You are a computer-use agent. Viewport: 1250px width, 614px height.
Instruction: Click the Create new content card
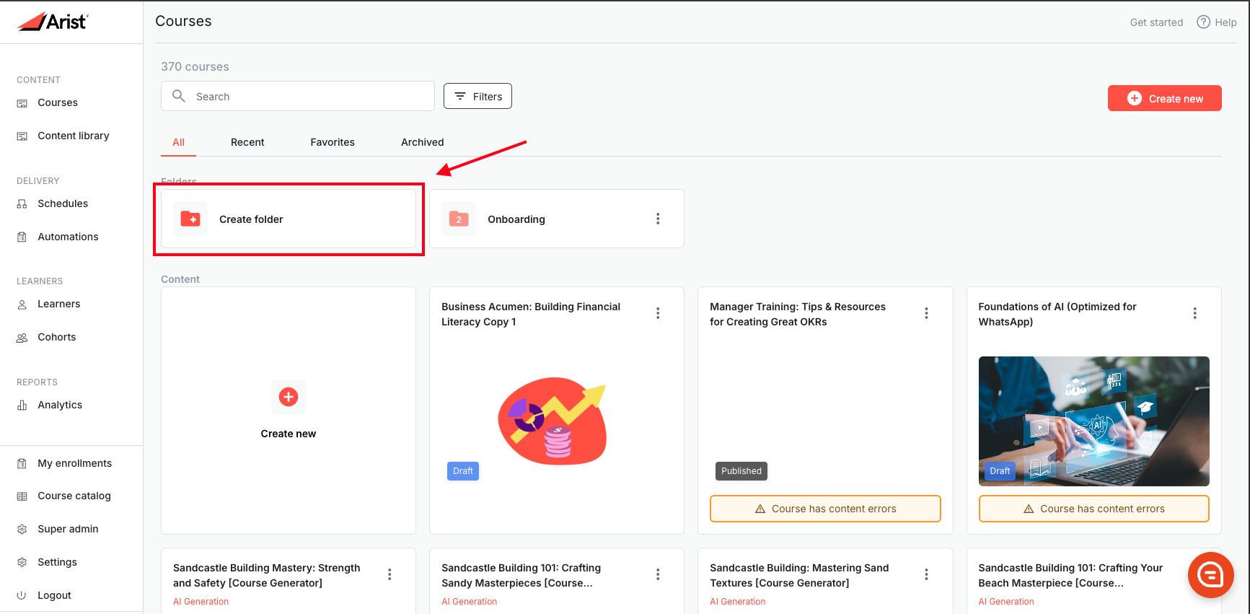point(289,411)
